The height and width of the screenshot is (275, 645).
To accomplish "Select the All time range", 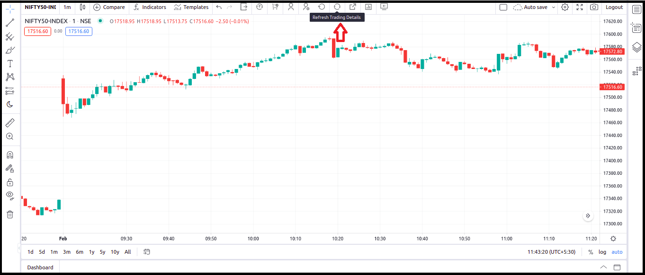I will point(128,252).
